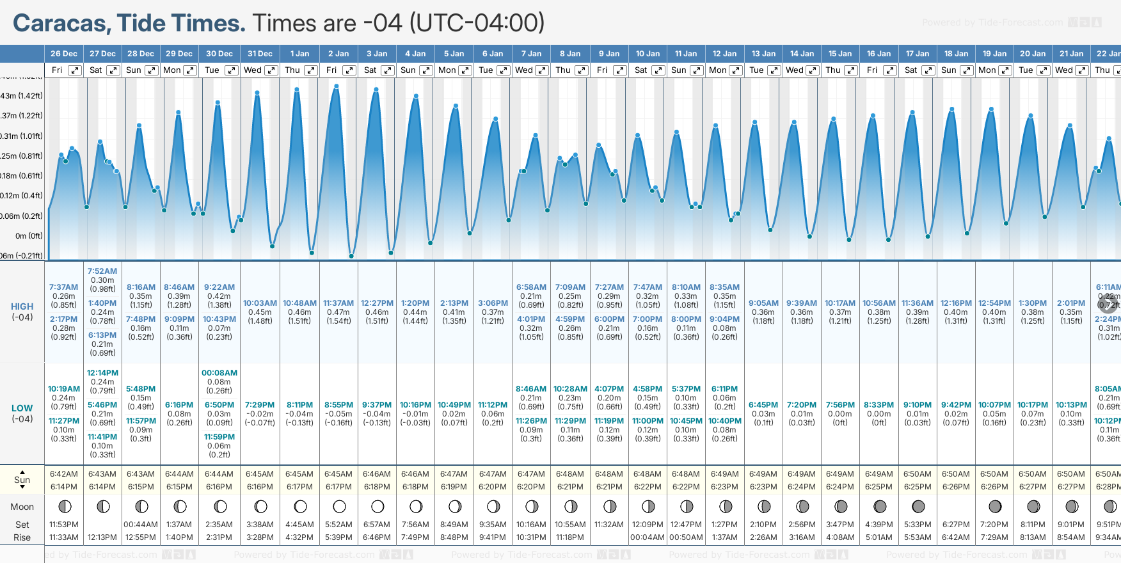Expand the Fri 26 Dec day view

point(75,70)
